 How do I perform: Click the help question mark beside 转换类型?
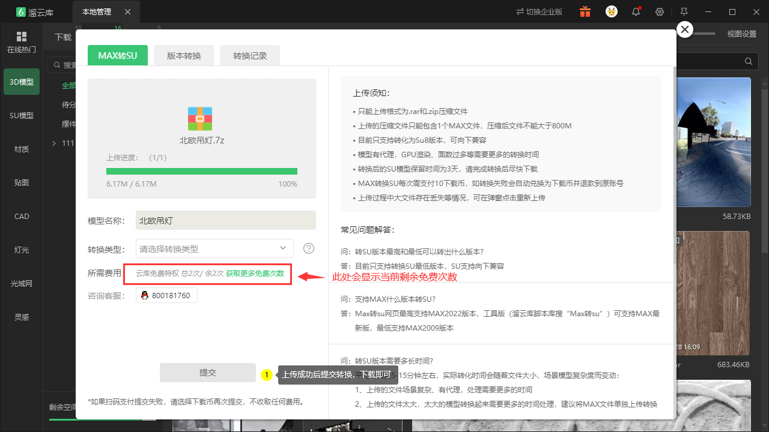(x=309, y=248)
